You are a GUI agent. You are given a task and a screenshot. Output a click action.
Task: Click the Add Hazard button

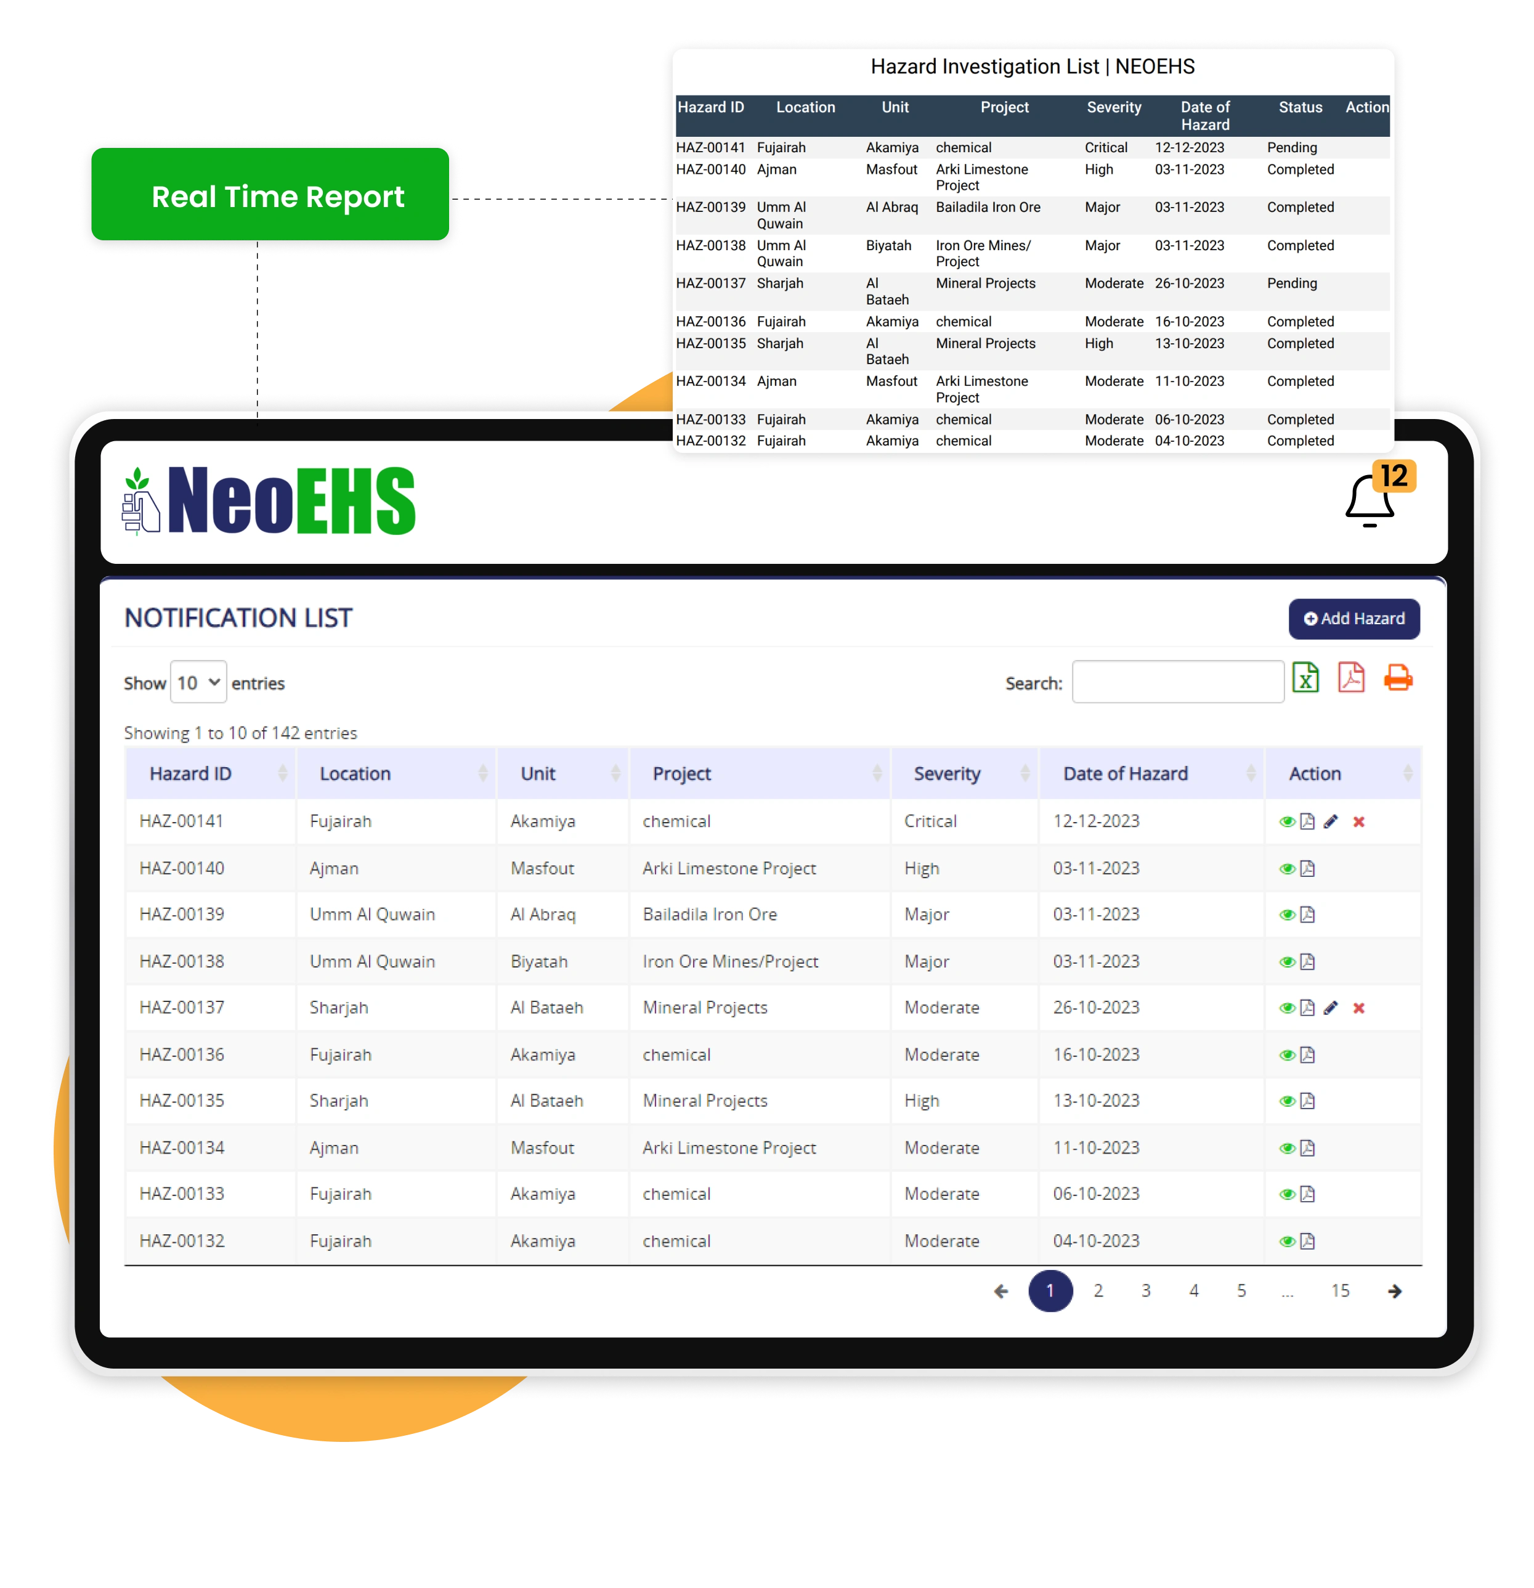1350,619
